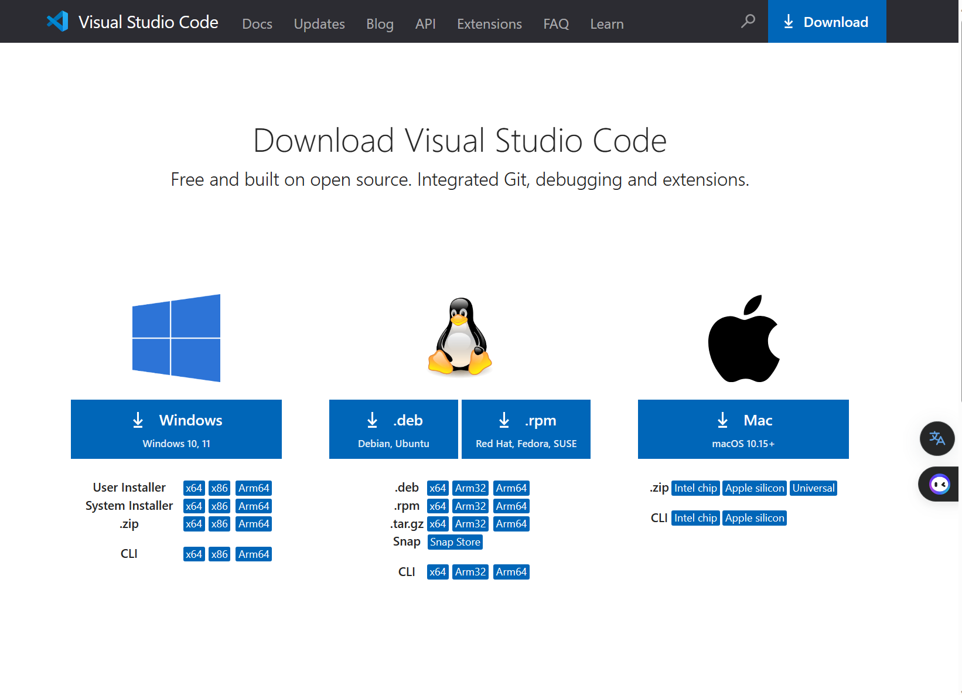Click the Apple logo image
The width and height of the screenshot is (962, 695).
pos(743,339)
